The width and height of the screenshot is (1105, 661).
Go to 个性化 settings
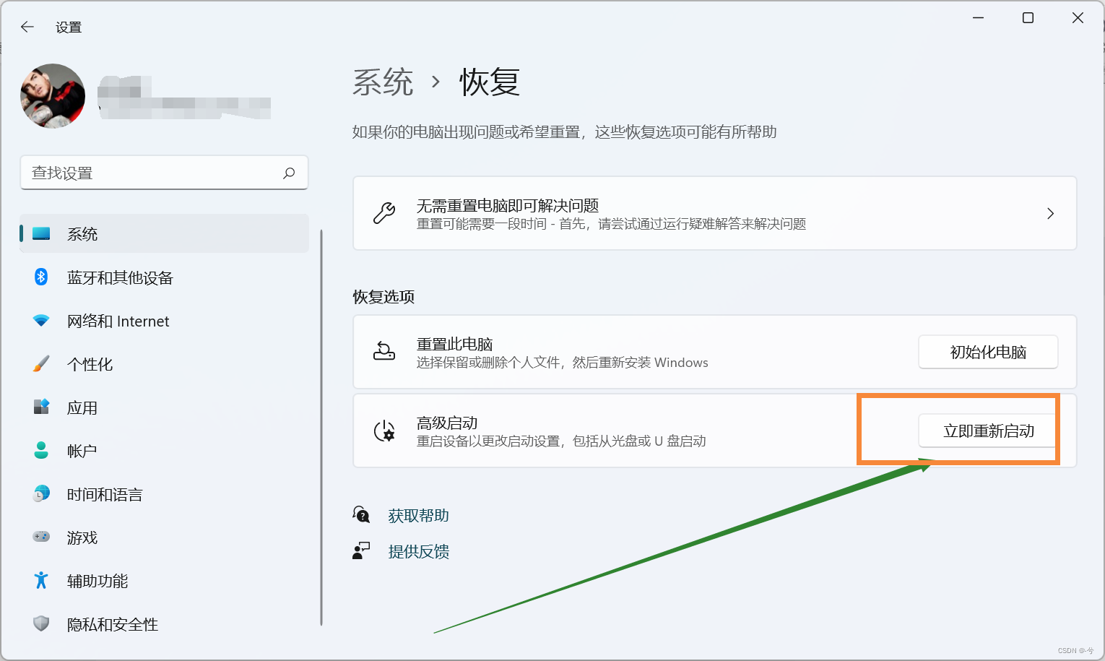click(x=164, y=364)
